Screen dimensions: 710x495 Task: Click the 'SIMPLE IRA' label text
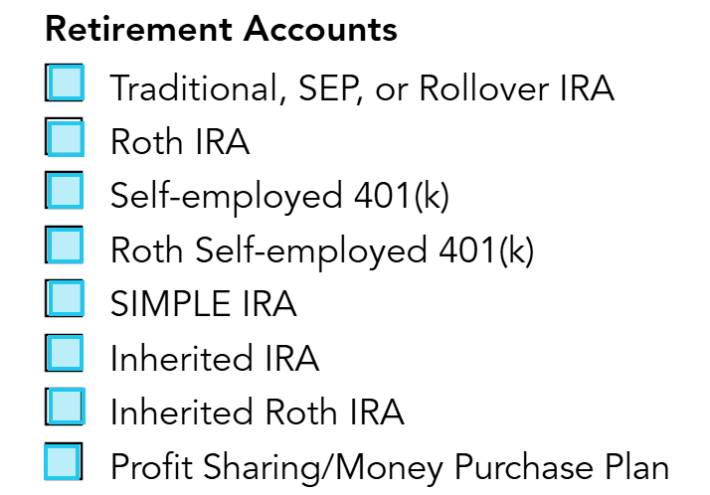pyautogui.click(x=203, y=304)
